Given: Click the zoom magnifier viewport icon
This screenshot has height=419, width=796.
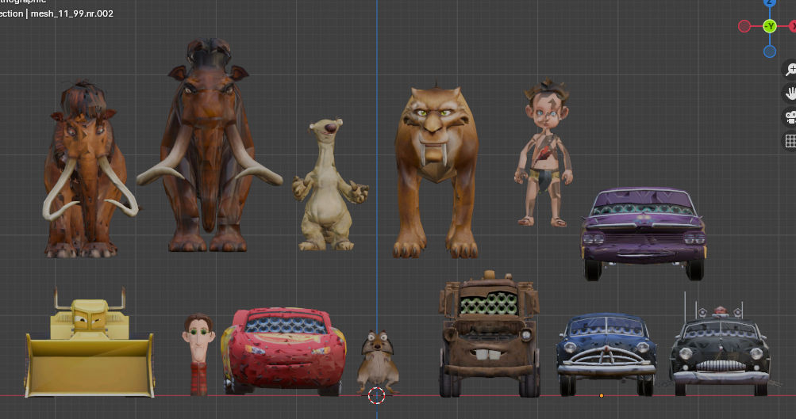Looking at the screenshot, I should point(790,69).
